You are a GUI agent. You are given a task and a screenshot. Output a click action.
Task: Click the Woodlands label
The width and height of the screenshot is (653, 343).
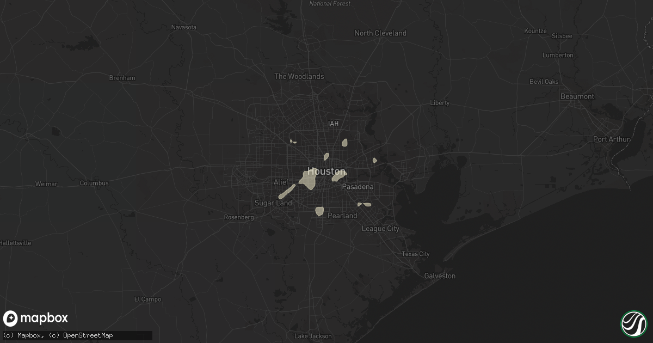[x=299, y=77]
